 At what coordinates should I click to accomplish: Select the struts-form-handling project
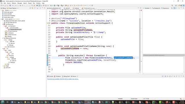[10, 16]
